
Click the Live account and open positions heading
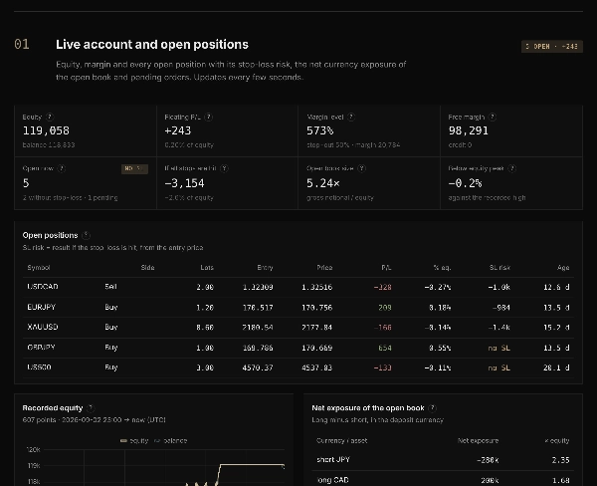pyautogui.click(x=152, y=45)
